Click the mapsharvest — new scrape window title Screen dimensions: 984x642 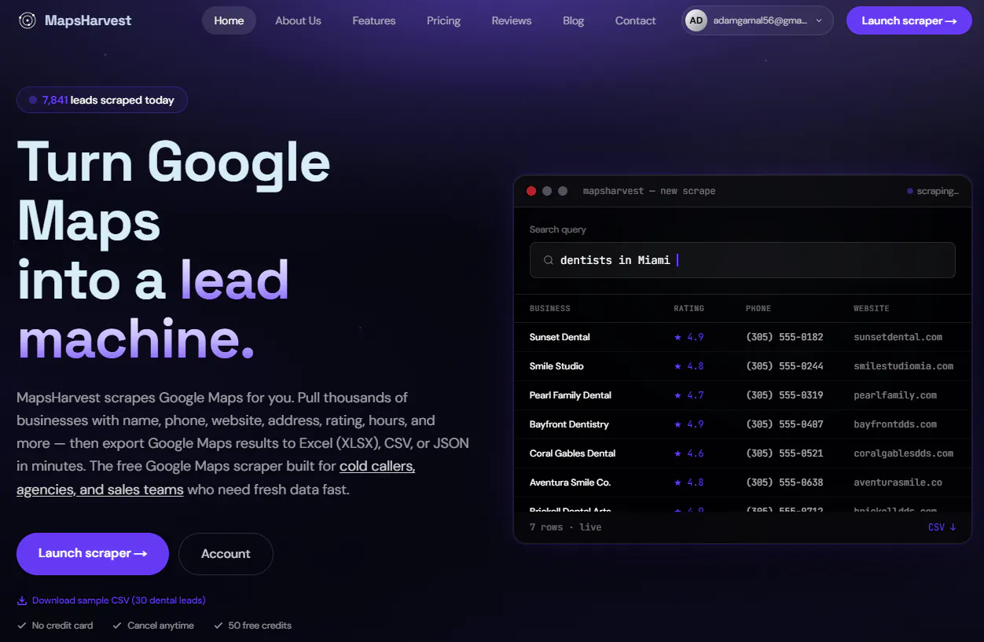pos(649,191)
